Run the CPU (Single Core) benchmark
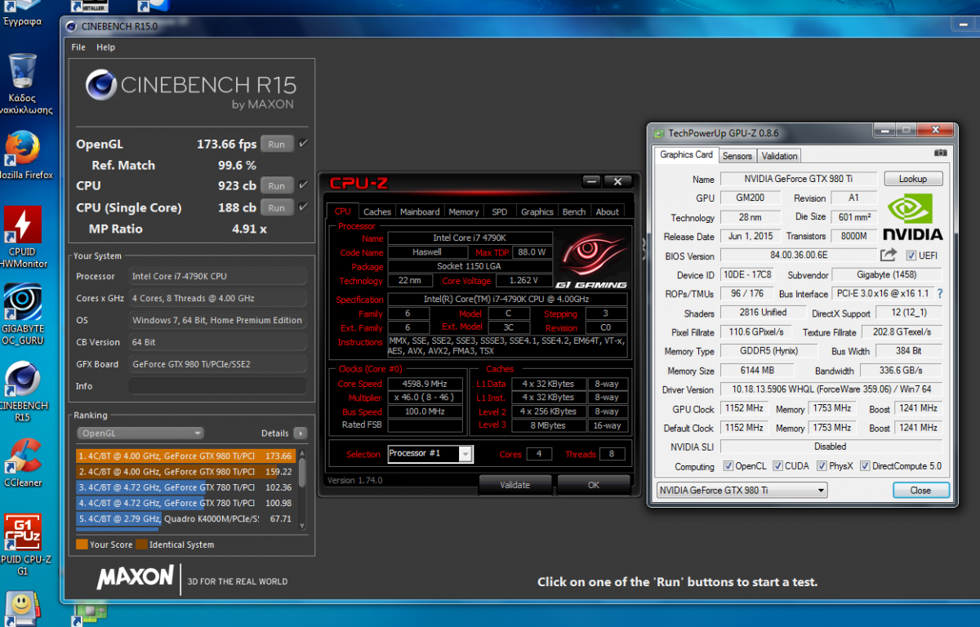Screen dimensions: 980x627 point(277,207)
